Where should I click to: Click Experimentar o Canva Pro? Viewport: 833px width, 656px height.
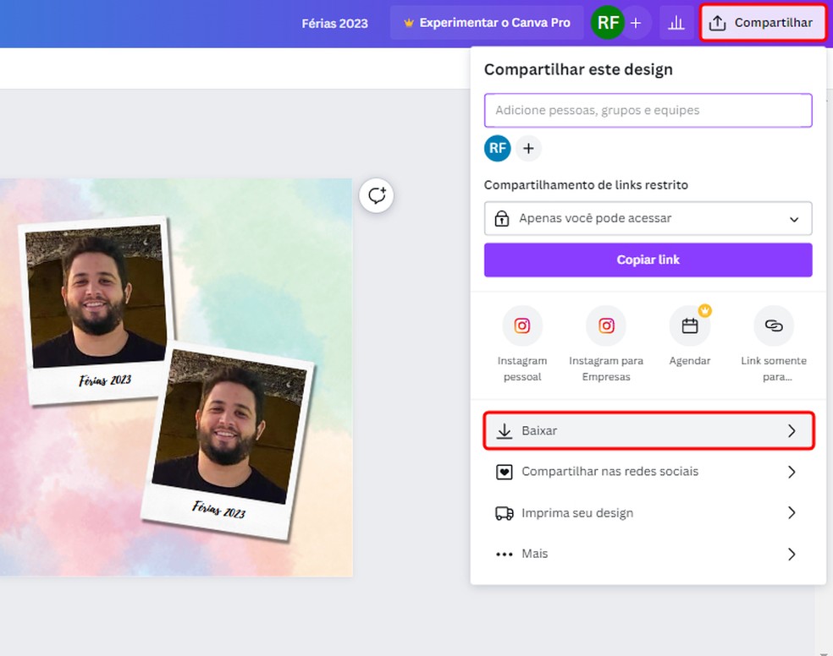point(487,22)
